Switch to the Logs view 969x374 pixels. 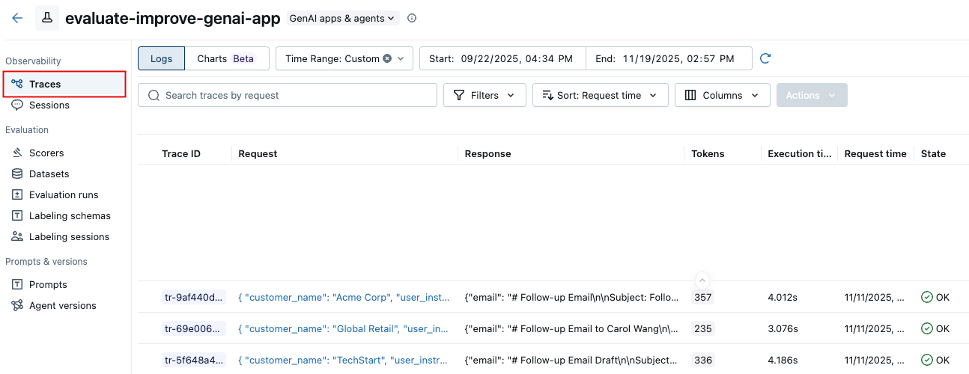pyautogui.click(x=161, y=58)
